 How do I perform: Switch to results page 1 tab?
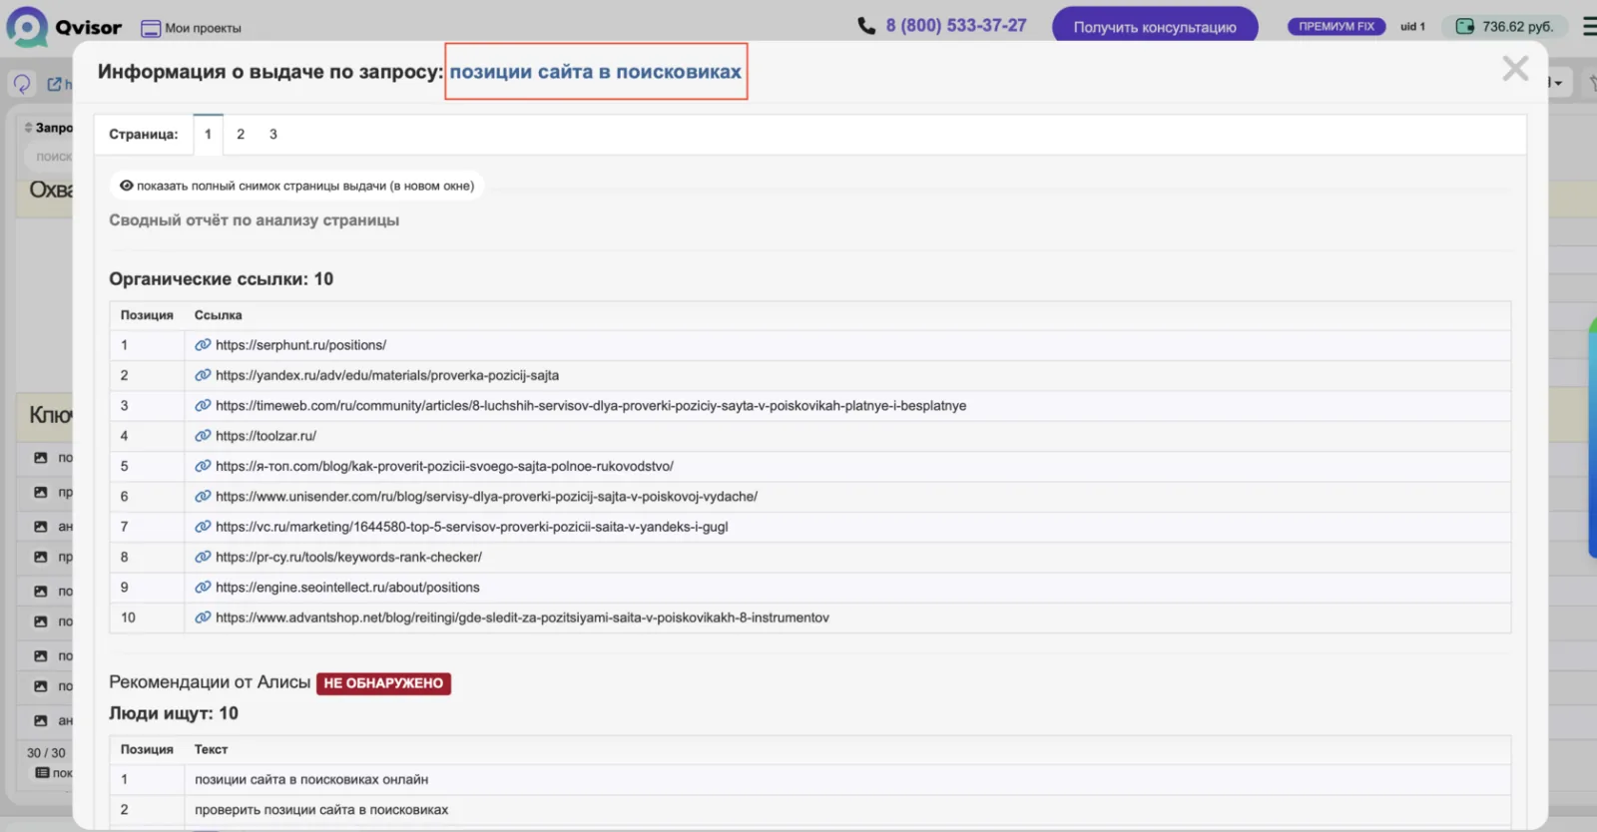pos(208,134)
